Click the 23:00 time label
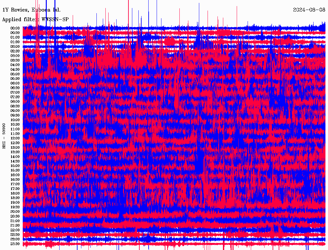This screenshot has height=250, width=328. tap(15, 239)
